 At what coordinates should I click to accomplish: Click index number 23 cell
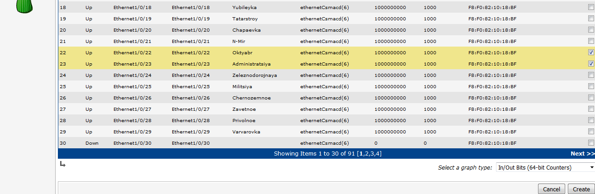[63, 64]
